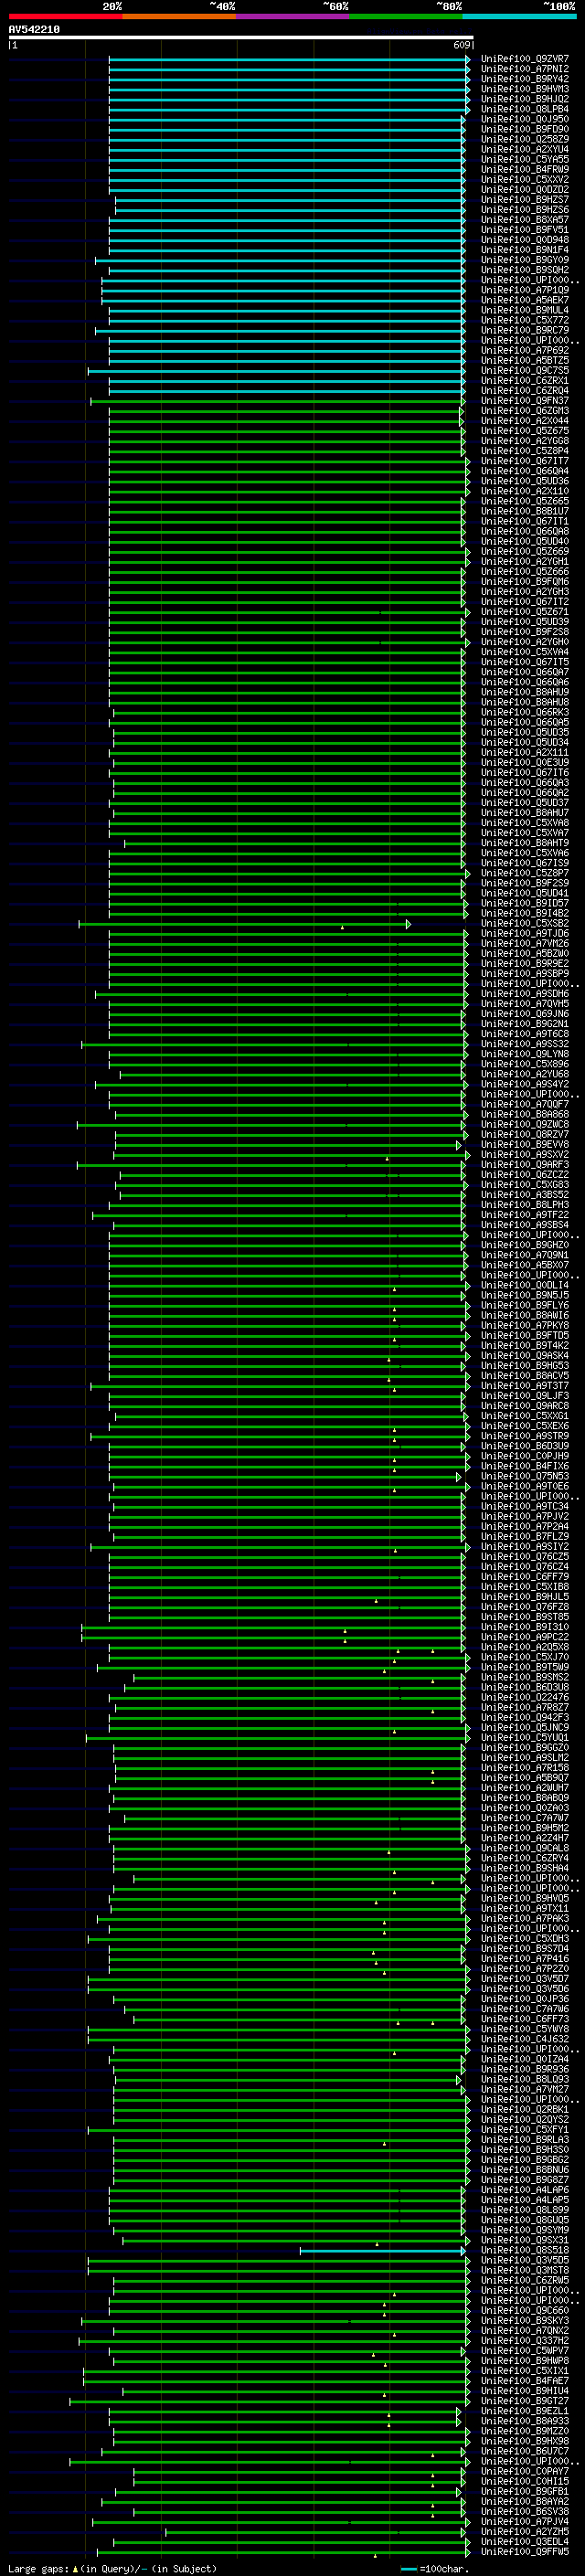Select UniRef100_Q9C7S5 label

pyautogui.click(x=525, y=371)
